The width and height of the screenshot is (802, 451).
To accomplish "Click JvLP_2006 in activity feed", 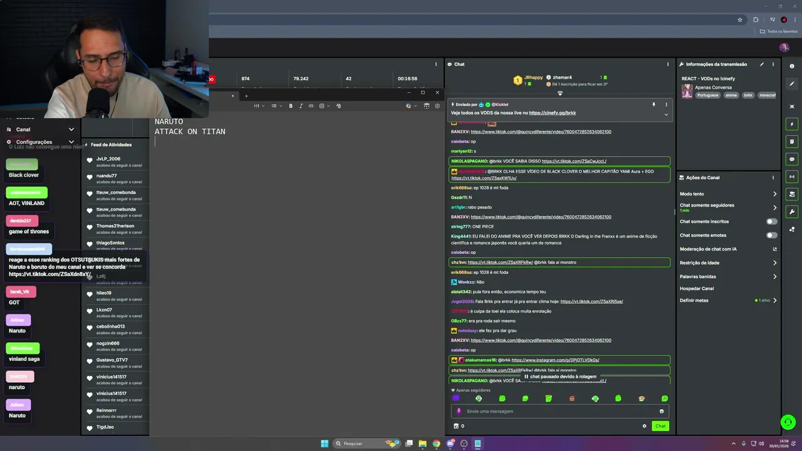I will 108,159.
